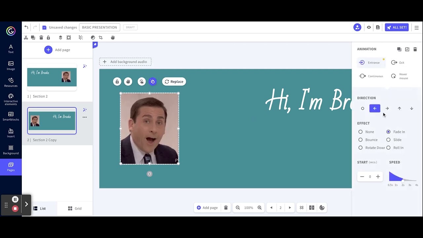Click the floating draggable hand icon
Image resolution: width=423 pixels, height=238 pixels.
pyautogui.click(x=128, y=82)
